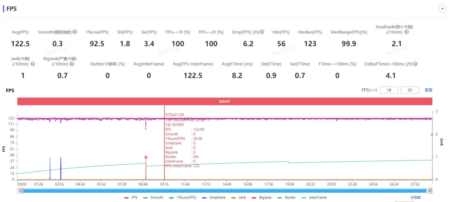Toggle InterFrame series in chart legend
The height and width of the screenshot is (202, 451).
(314, 197)
